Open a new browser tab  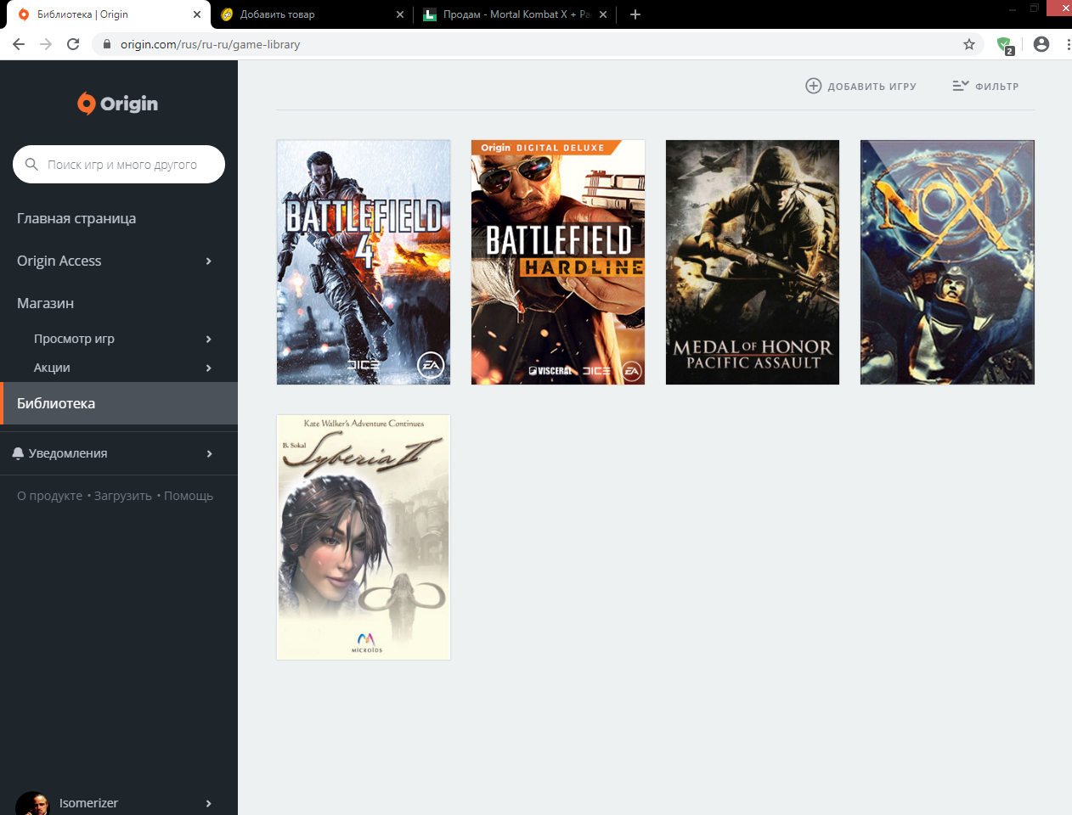pos(635,14)
